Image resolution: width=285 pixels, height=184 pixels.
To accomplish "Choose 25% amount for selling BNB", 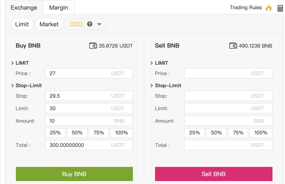I will coord(195,132).
